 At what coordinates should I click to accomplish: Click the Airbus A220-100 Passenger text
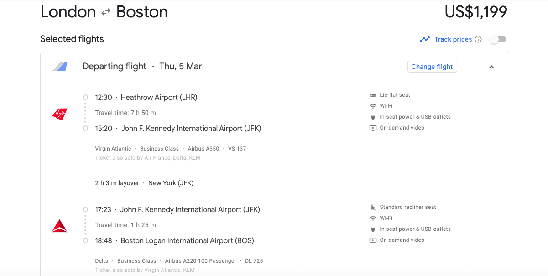click(201, 261)
